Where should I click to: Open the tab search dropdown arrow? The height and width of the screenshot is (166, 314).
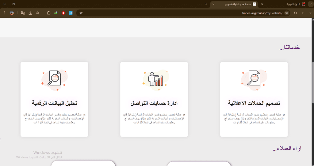(311, 4)
